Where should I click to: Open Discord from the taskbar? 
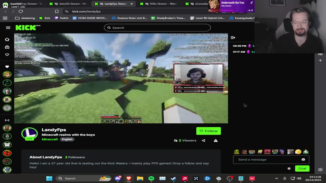118,178
